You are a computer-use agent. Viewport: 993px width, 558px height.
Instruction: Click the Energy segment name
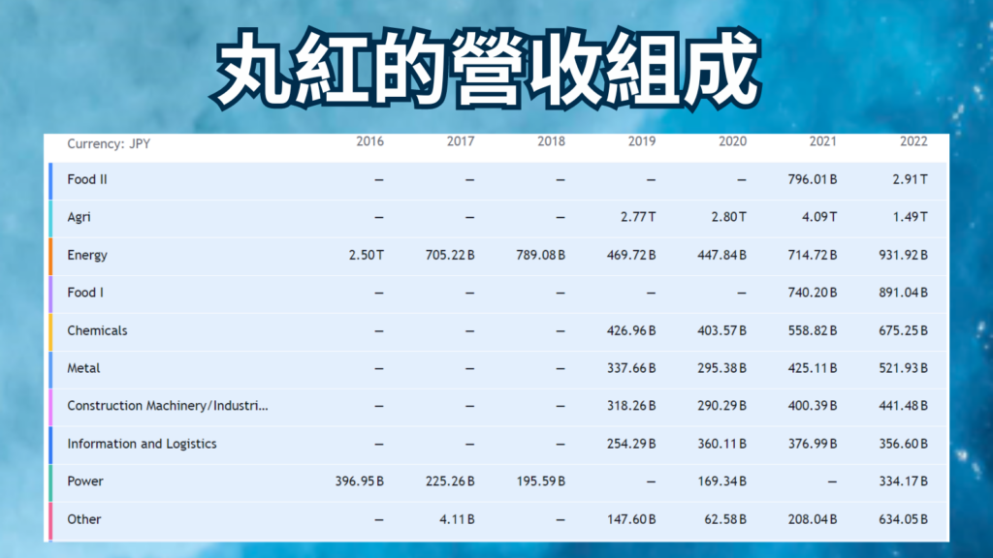click(x=87, y=255)
